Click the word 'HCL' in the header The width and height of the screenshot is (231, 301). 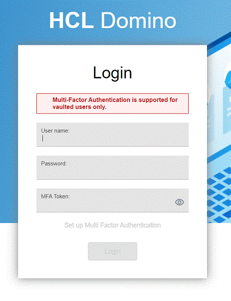[71, 20]
